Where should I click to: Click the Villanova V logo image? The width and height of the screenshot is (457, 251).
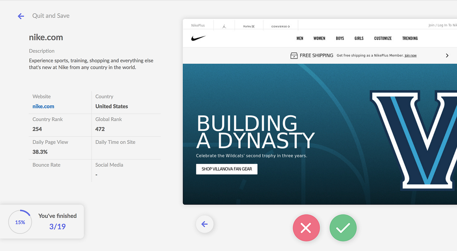point(414,140)
